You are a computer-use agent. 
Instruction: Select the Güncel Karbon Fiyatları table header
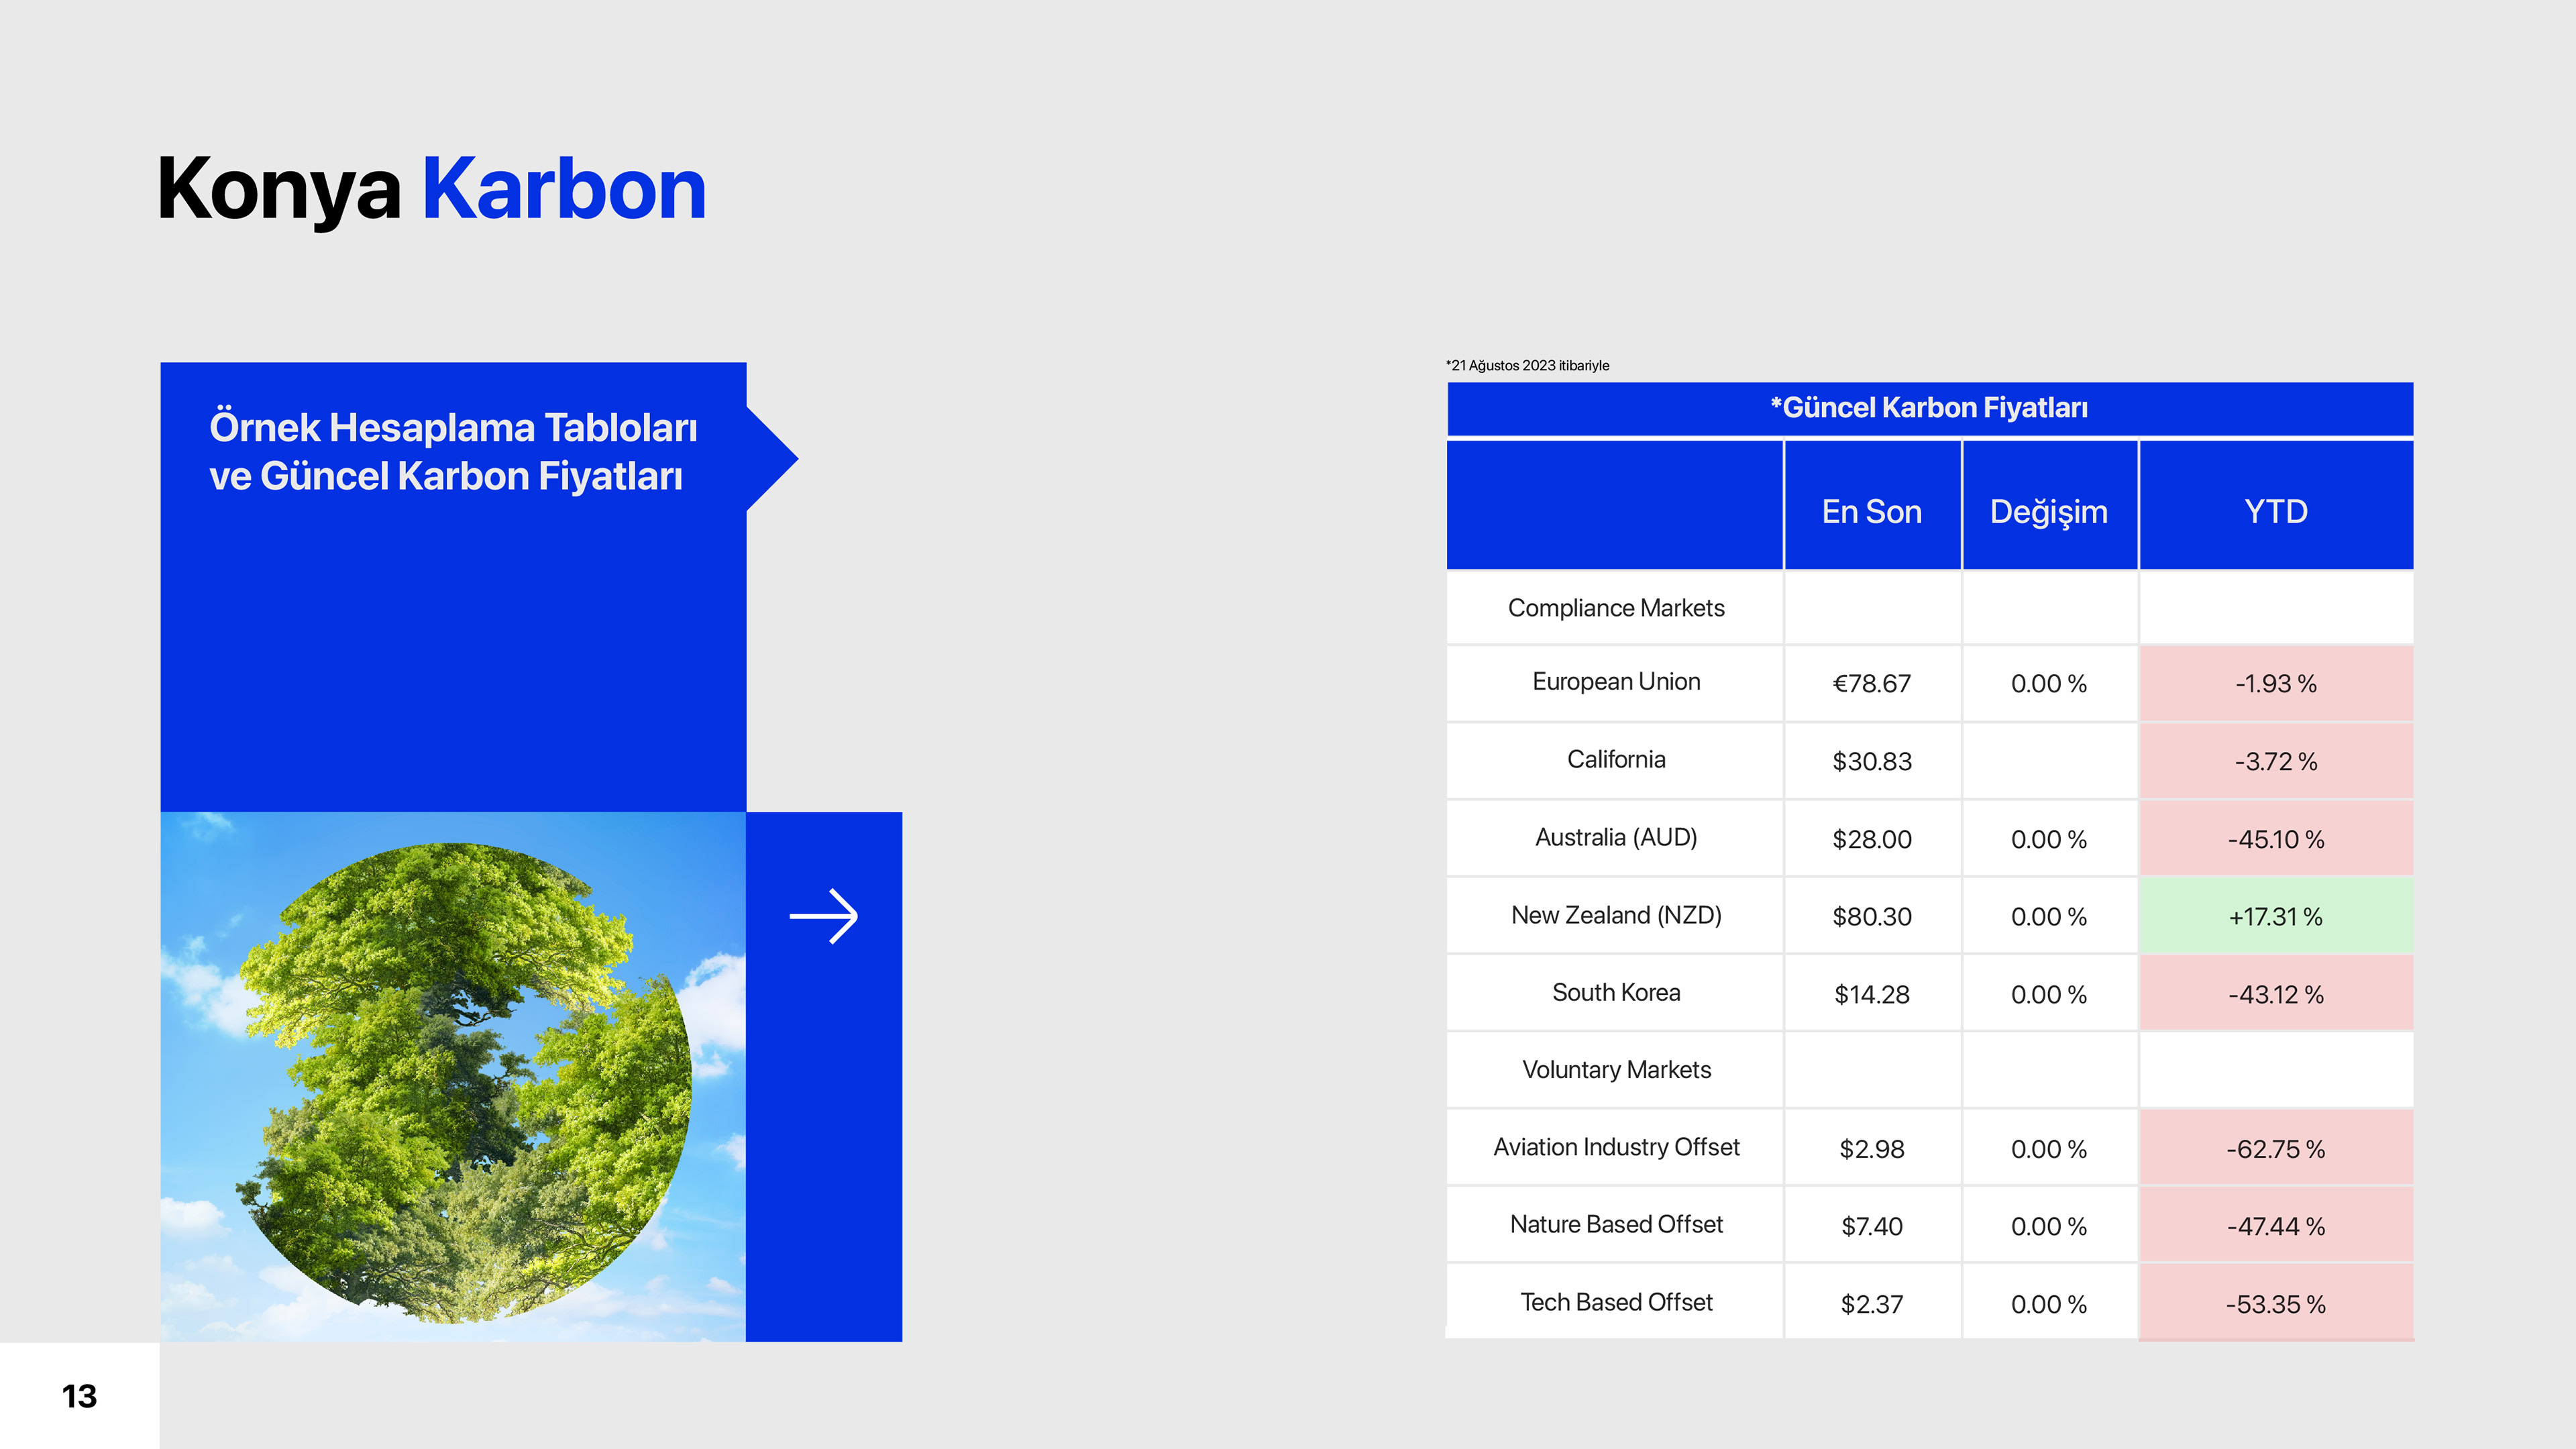pos(1929,408)
